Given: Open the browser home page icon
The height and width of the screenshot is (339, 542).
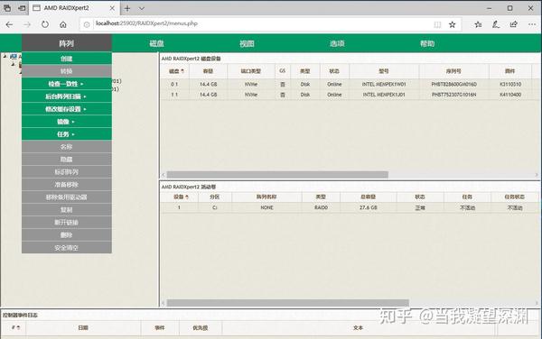Looking at the screenshot, I should 63,24.
